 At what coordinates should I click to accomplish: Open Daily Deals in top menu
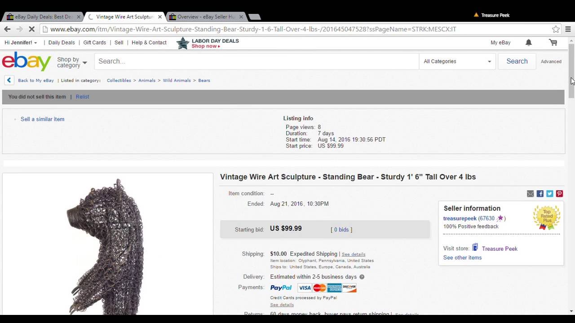coord(62,43)
